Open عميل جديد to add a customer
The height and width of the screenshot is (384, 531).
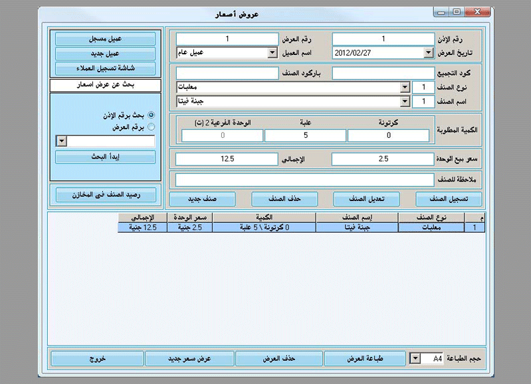pos(105,54)
